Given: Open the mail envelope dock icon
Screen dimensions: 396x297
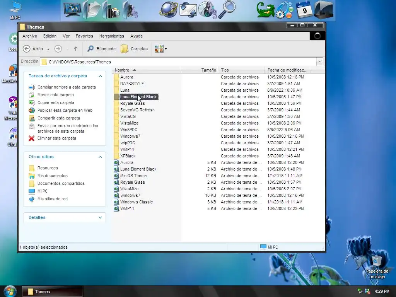Looking at the screenshot, I should 188,10.
